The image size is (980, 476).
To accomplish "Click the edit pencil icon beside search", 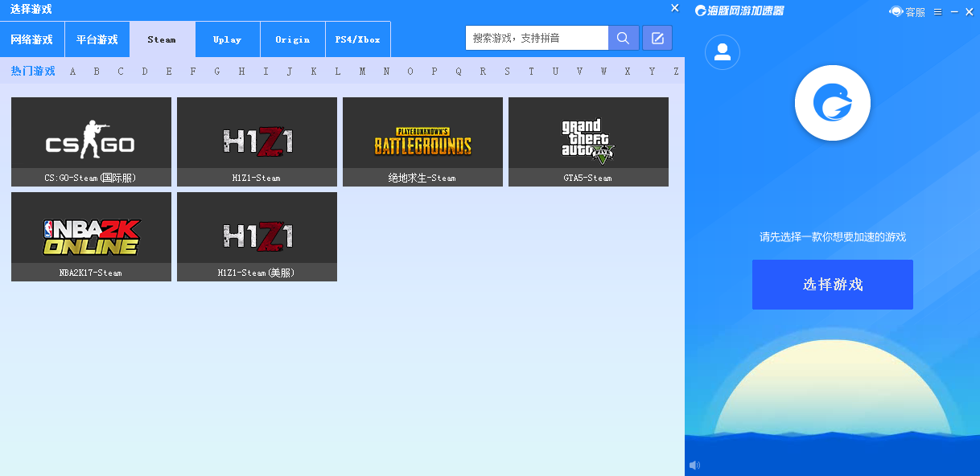I will point(657,38).
